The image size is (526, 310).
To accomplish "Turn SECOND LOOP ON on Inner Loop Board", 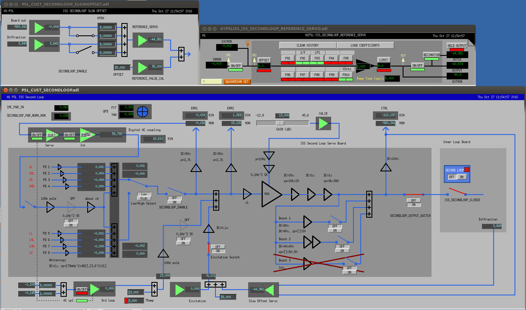I will point(462,177).
